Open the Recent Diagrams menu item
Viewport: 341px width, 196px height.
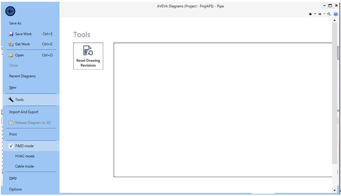[x=23, y=76]
